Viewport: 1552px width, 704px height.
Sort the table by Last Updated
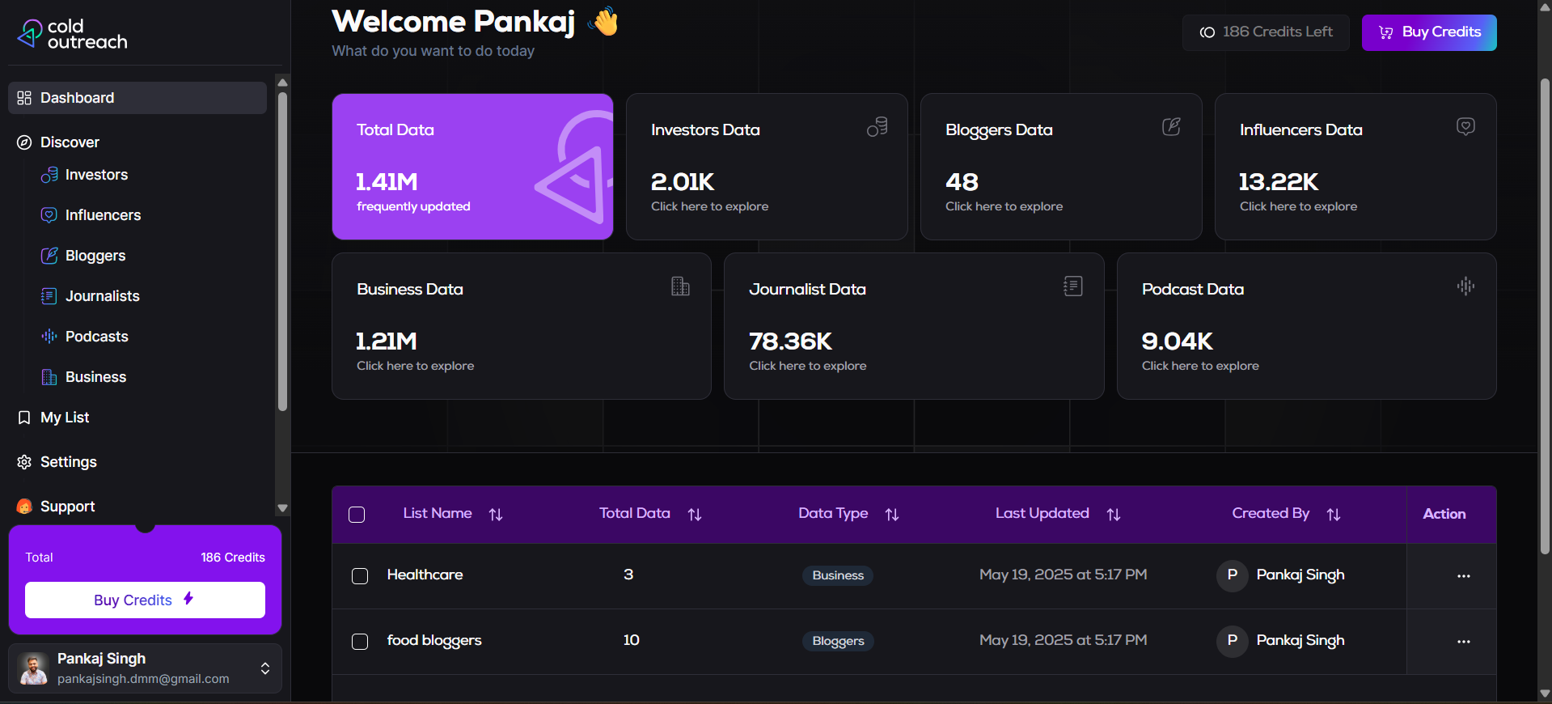pos(1114,515)
